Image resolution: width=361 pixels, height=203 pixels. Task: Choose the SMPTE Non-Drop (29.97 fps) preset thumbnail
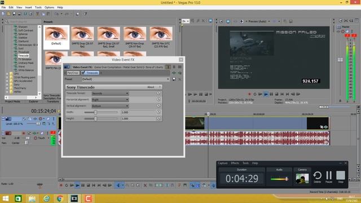tap(135, 37)
